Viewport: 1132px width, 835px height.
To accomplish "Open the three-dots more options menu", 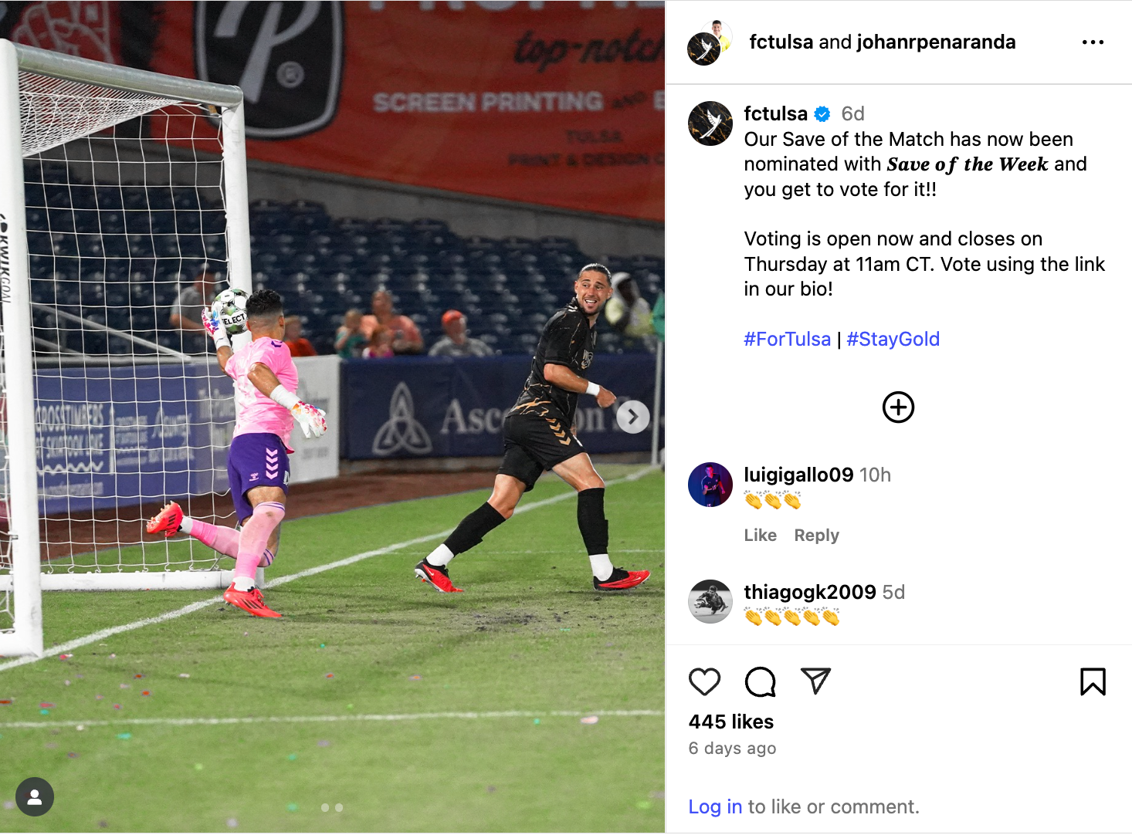I will [1093, 42].
